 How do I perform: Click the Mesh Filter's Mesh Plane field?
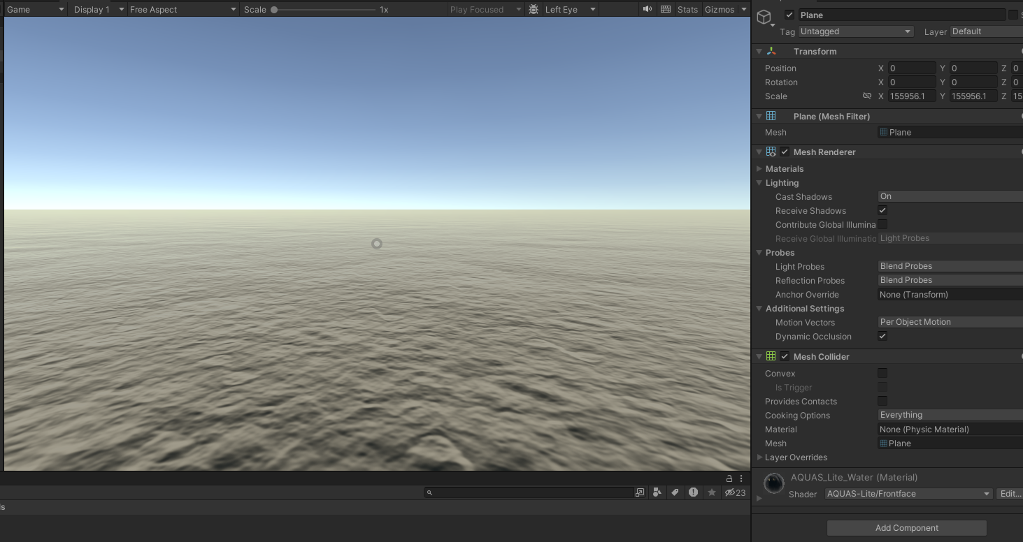(x=950, y=132)
